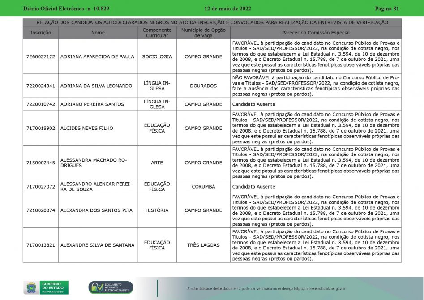Click the Inscrição column header
Viewport: 424px width, 300px height.
pos(41,33)
